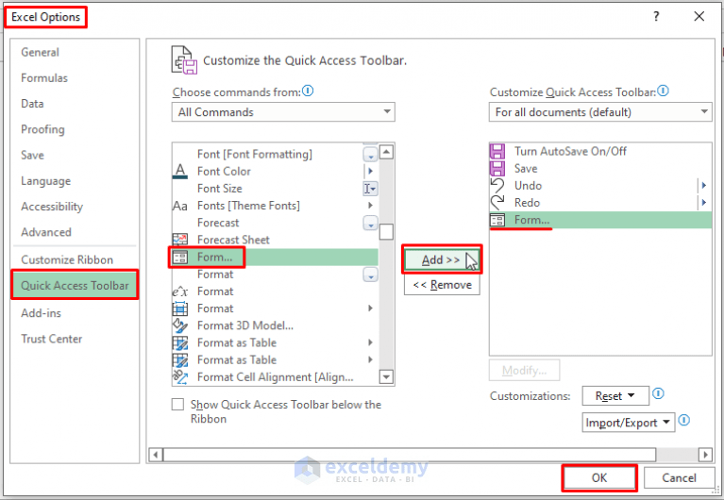
Task: Click the first Format as Table icon
Action: click(x=180, y=343)
